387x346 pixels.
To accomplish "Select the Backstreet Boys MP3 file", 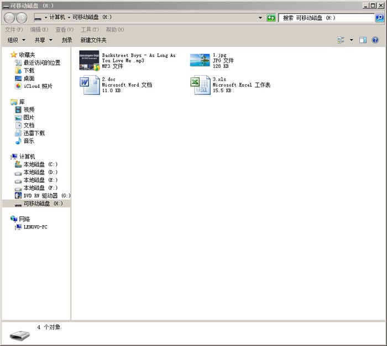I will coord(90,60).
